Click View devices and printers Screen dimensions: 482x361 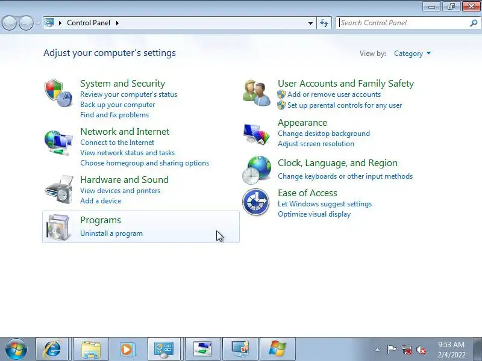pos(120,191)
